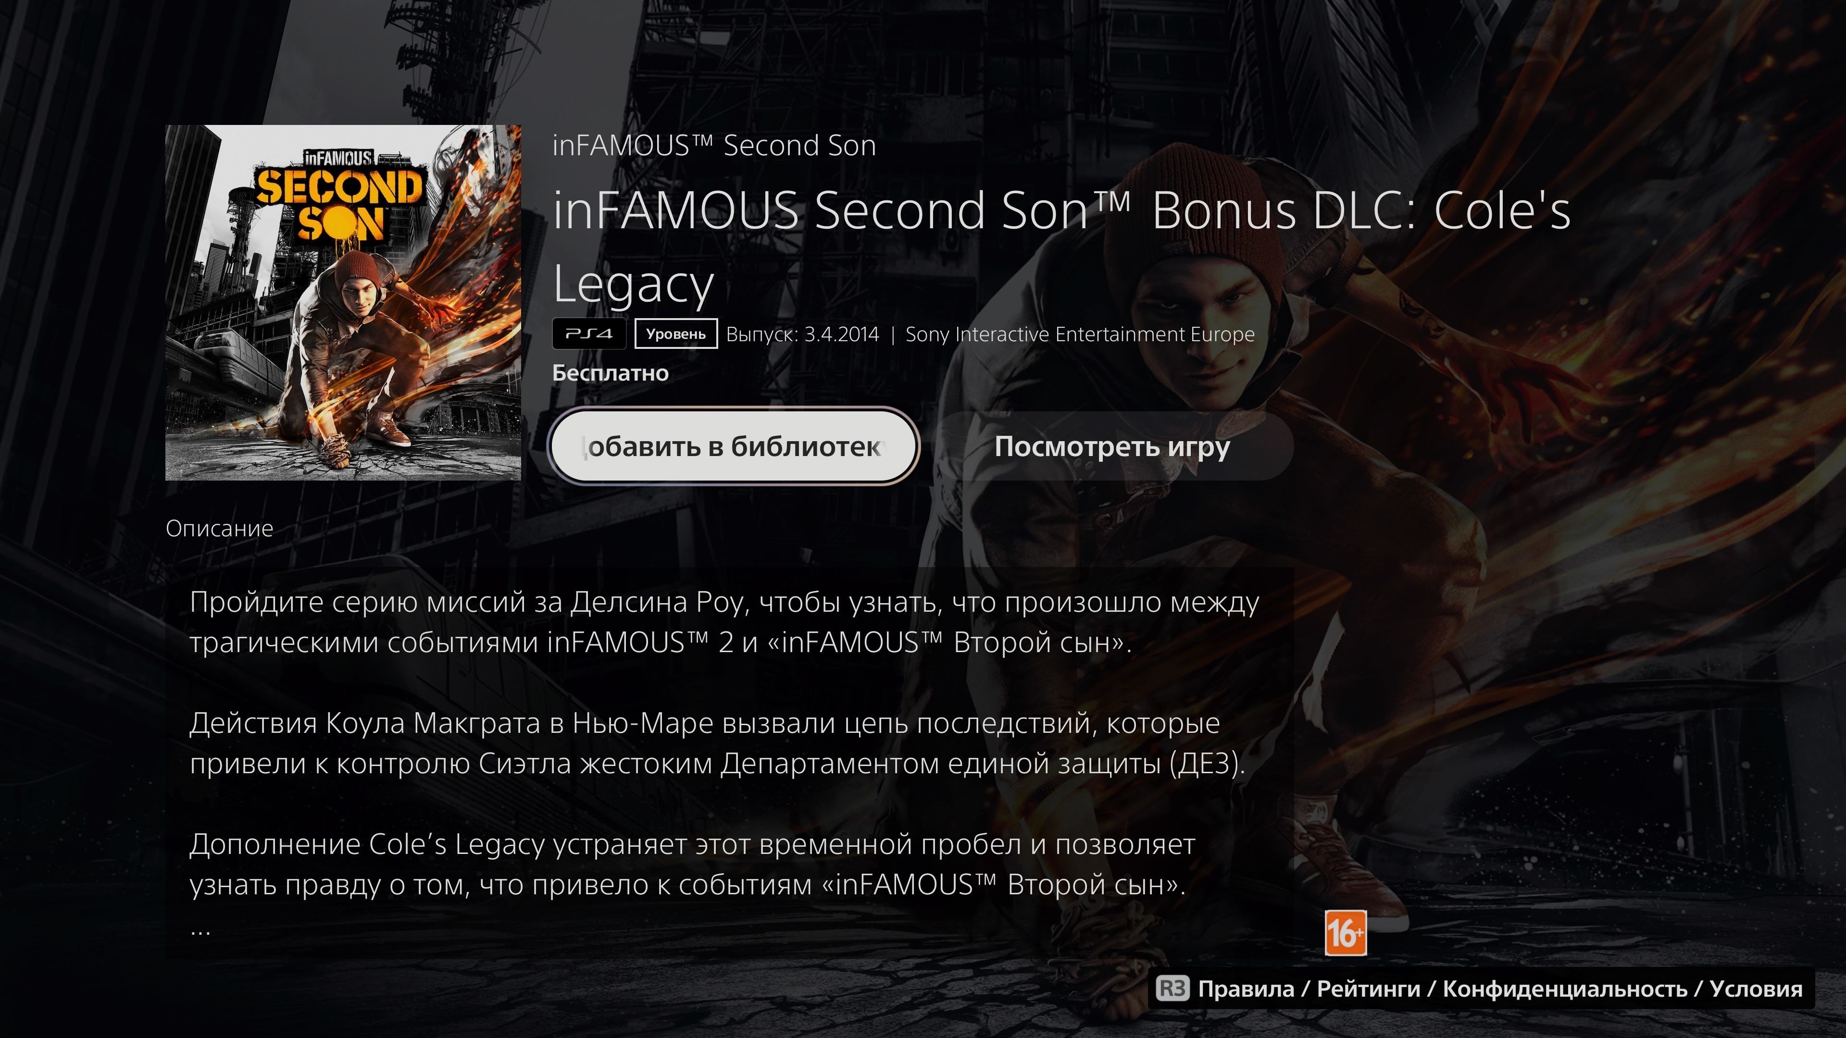Open the Посмотреть игру button
Viewport: 1846px width, 1038px height.
1112,446
